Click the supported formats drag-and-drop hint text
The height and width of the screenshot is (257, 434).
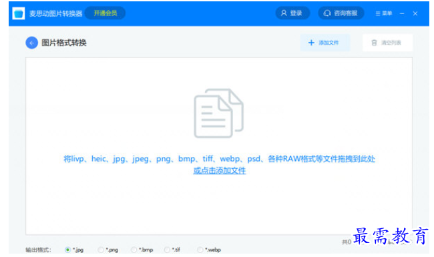pyautogui.click(x=219, y=159)
